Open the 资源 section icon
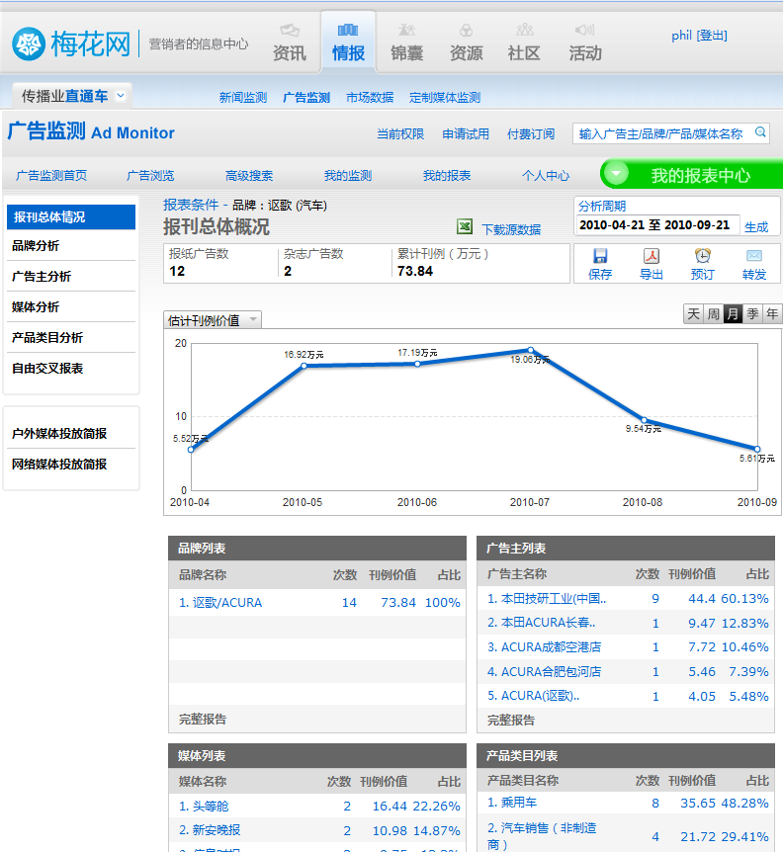 click(x=466, y=30)
